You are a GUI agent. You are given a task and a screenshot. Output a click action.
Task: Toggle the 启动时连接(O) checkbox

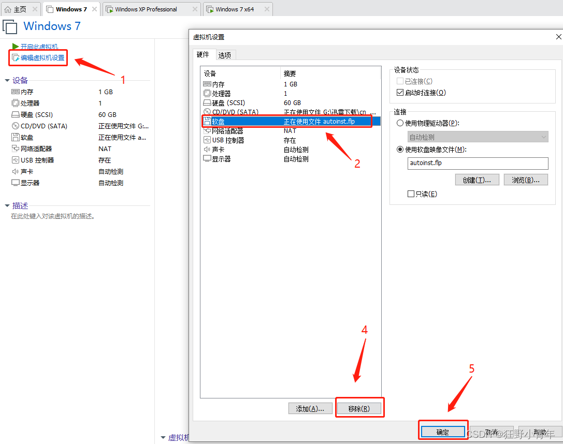tap(400, 93)
